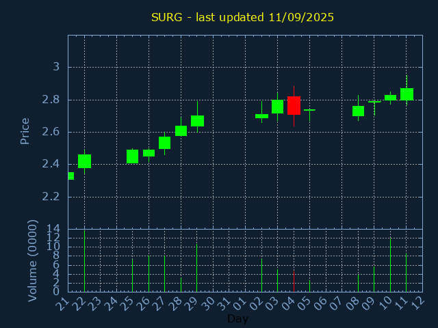Screen dimensions: 438x328
Task: Select the partial candlestick at day 21
Action: click(71, 176)
